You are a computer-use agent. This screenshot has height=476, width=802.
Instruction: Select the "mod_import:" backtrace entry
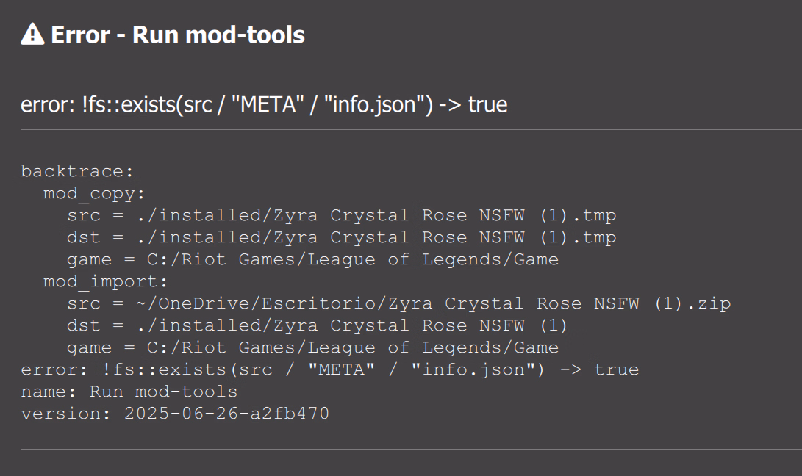point(106,281)
